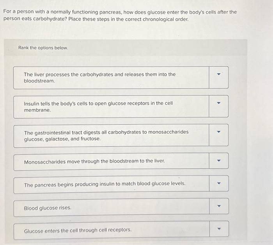Select the gastrointestinal tract digests carbohydrates option
The height and width of the screenshot is (245, 273).
click(111, 136)
